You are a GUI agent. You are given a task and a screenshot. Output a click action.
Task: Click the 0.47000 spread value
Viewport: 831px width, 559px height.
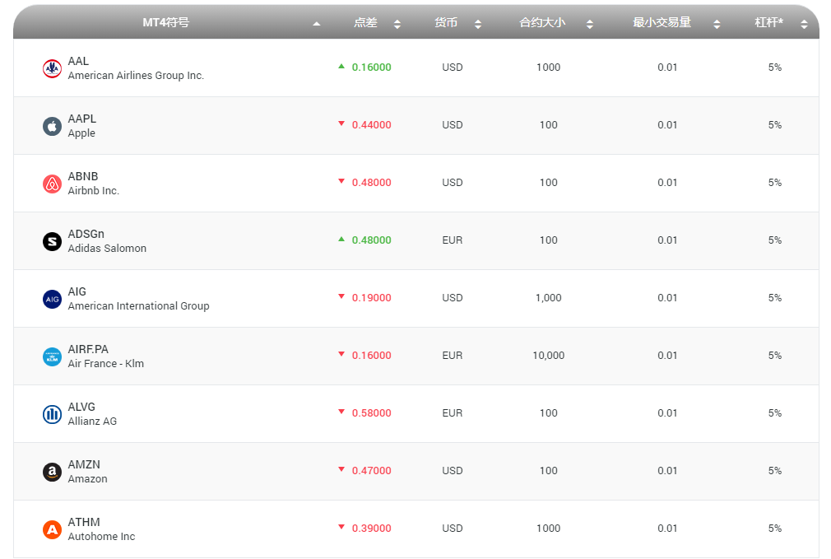point(372,470)
